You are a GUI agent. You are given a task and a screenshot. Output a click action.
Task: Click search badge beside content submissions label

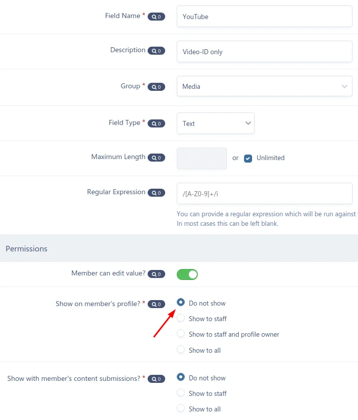coord(156,379)
